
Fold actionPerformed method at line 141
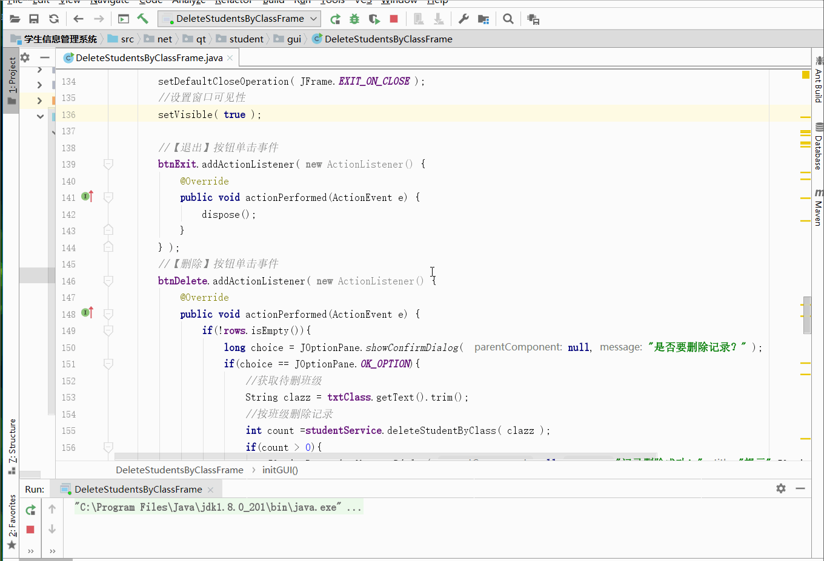point(108,197)
